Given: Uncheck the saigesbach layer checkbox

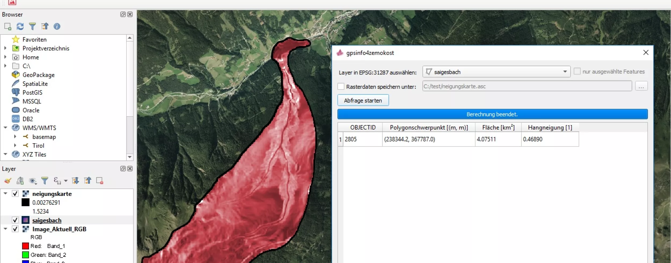Looking at the screenshot, I should 15,220.
